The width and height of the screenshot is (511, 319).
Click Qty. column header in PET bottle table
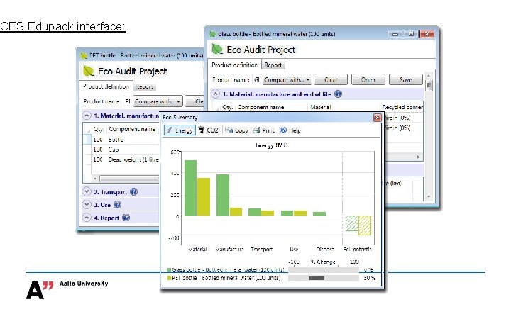(98, 129)
